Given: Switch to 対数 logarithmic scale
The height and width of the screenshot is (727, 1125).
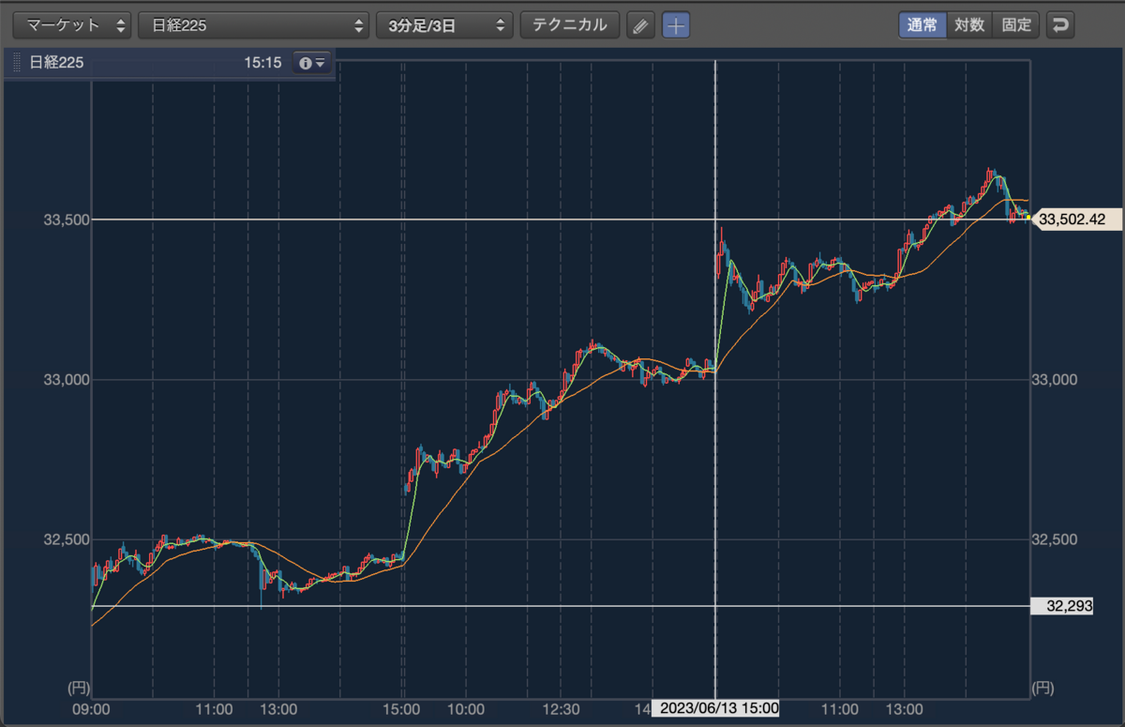Looking at the screenshot, I should [x=969, y=25].
